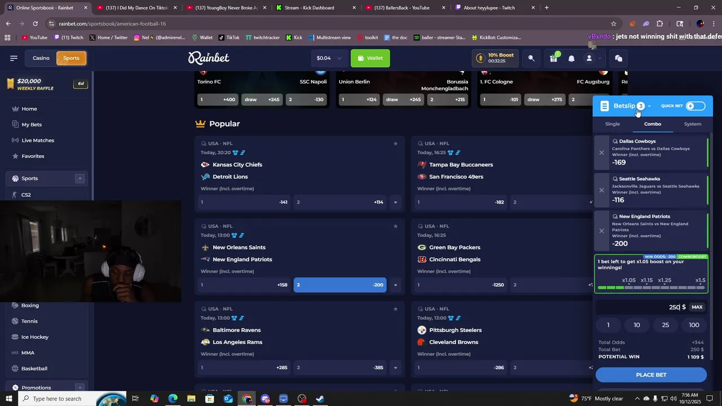Viewport: 722px width, 406px height.
Task: Open the site search magnifier
Action: [531, 58]
